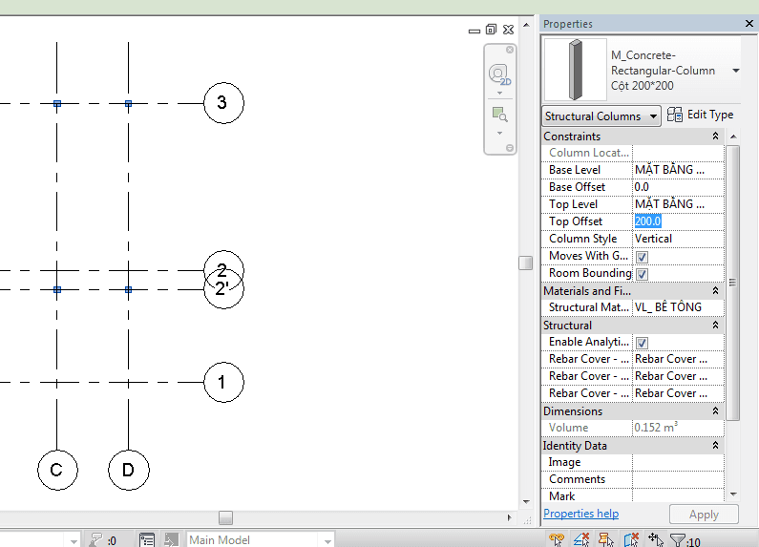The width and height of the screenshot is (759, 547).
Task: Click the drawing view scroll-right arrow
Action: 509,517
